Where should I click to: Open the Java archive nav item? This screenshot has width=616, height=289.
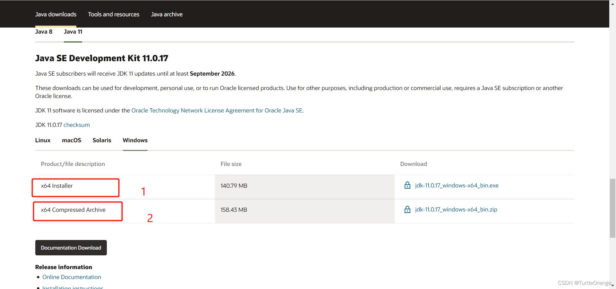(x=167, y=14)
